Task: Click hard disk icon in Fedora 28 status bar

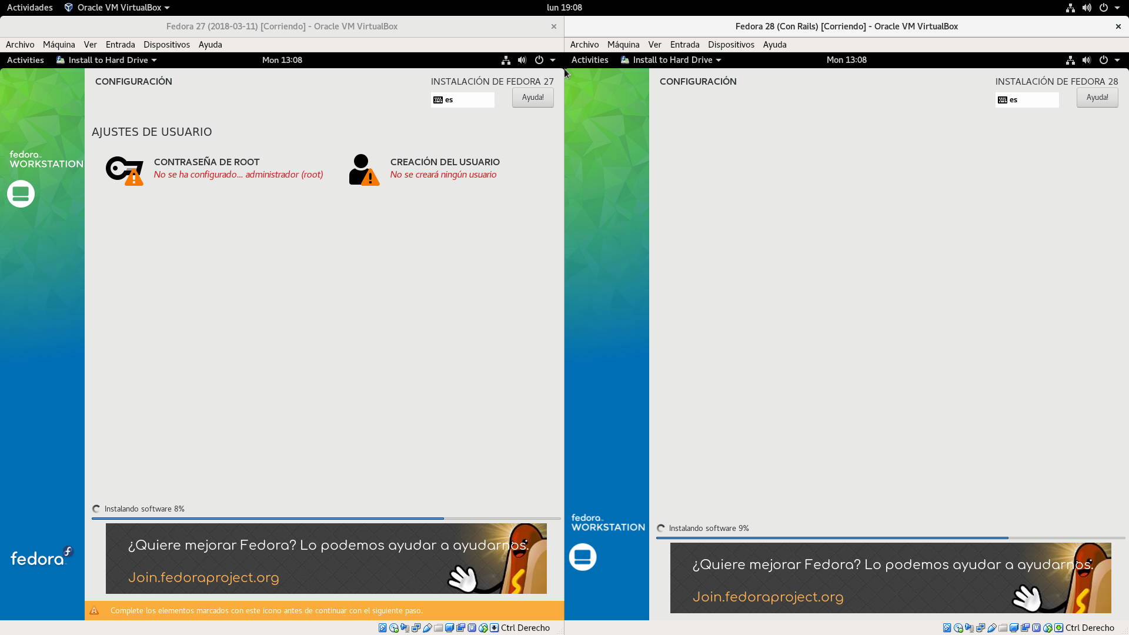Action: (x=947, y=628)
